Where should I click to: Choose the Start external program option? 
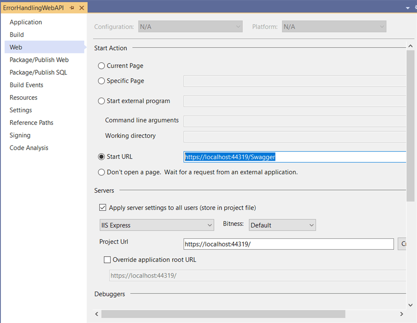click(x=101, y=101)
